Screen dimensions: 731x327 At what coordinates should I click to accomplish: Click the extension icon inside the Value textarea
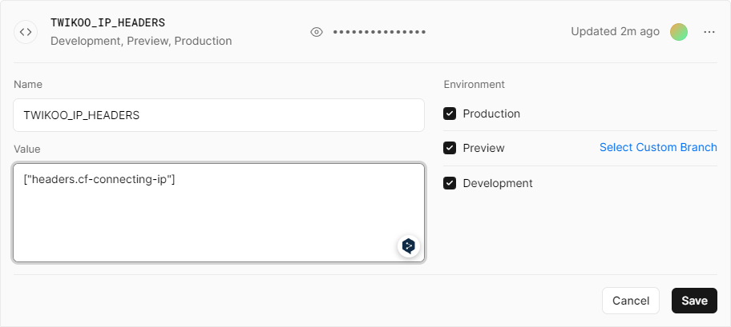(409, 245)
